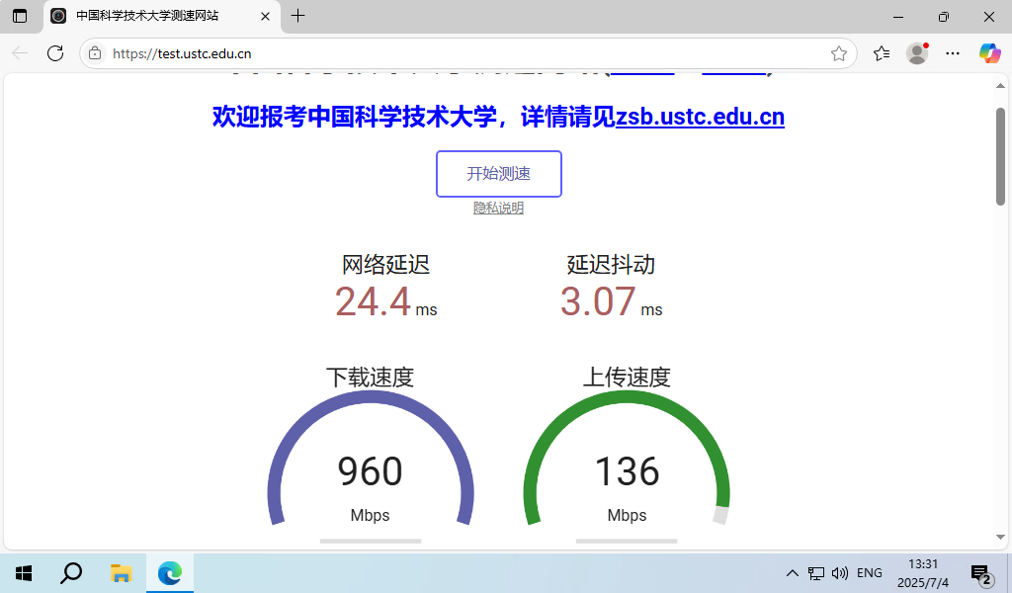
Task: Open the tab actions menu icon
Action: coord(20,16)
